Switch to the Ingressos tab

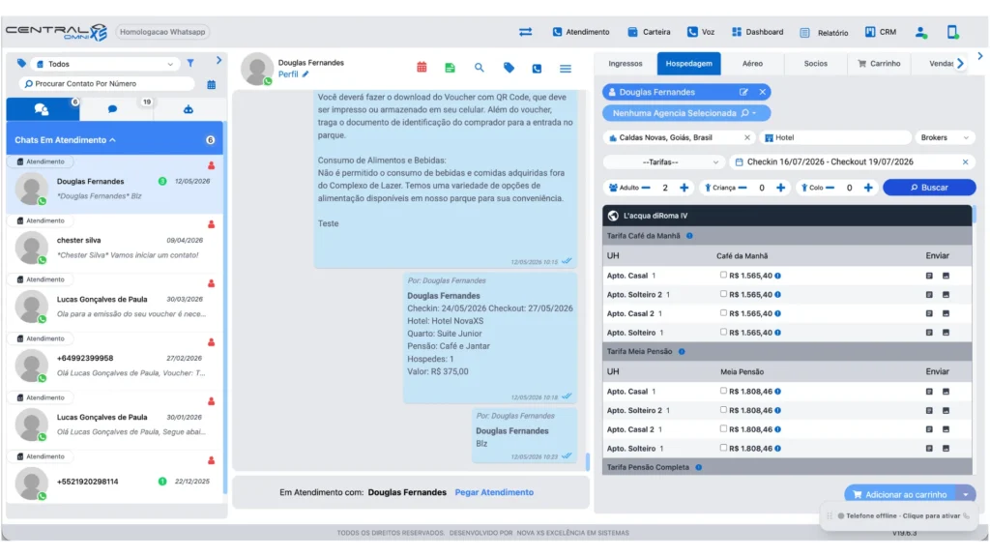click(626, 63)
